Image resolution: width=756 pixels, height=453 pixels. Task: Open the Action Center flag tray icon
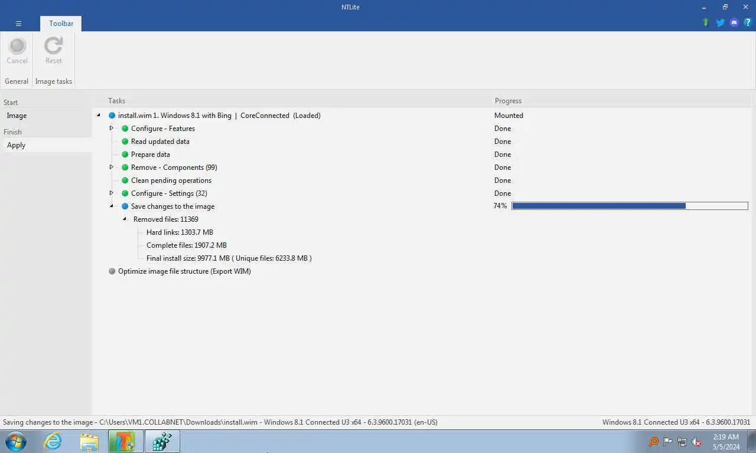pos(667,441)
